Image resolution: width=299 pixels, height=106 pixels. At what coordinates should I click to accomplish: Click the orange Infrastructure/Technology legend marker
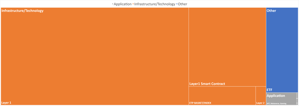pos(133,4)
